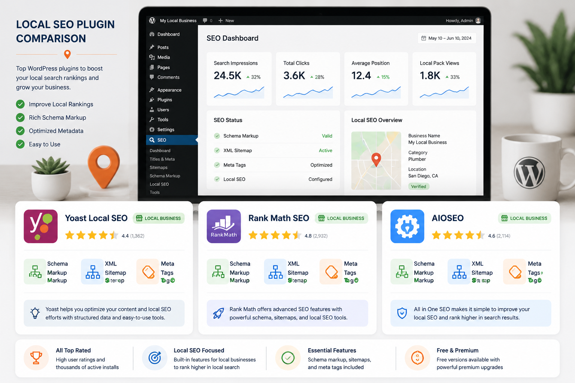Click the Verified badge
575x383 pixels.
click(x=419, y=186)
